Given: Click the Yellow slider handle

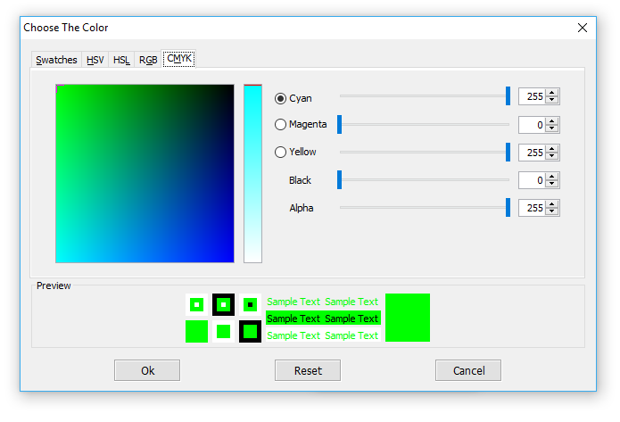Looking at the screenshot, I should click(x=508, y=153).
